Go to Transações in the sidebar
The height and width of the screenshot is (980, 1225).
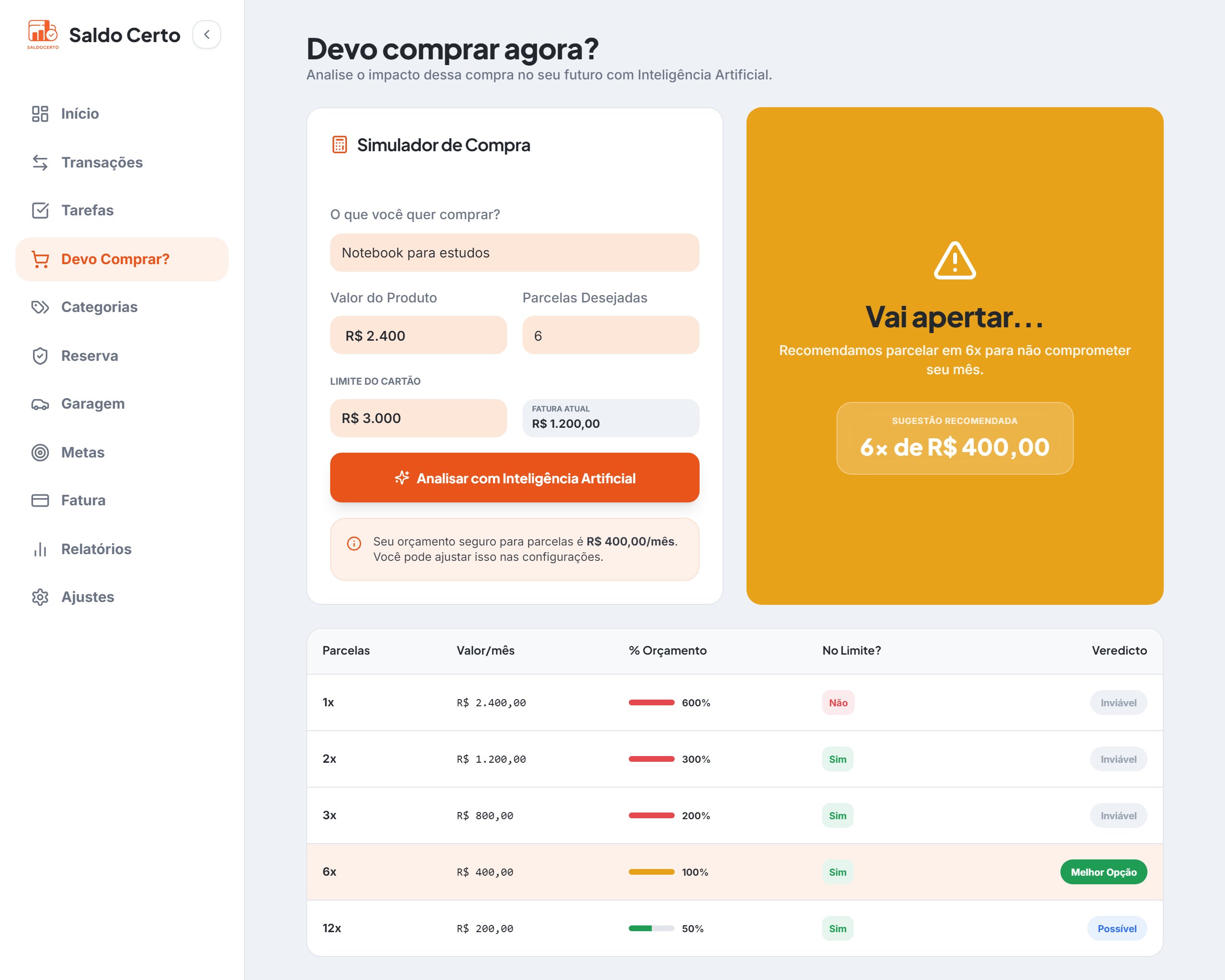(122, 163)
